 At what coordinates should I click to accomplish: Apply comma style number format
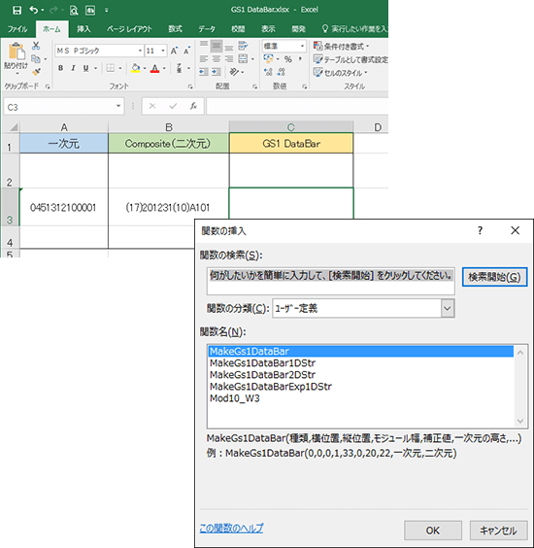coord(300,59)
